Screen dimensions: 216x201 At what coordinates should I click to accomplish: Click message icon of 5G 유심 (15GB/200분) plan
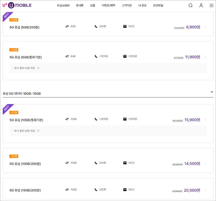click(125, 190)
